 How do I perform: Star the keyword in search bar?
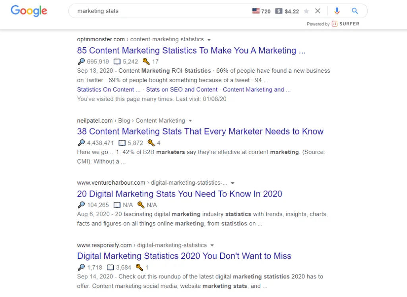coord(306,11)
